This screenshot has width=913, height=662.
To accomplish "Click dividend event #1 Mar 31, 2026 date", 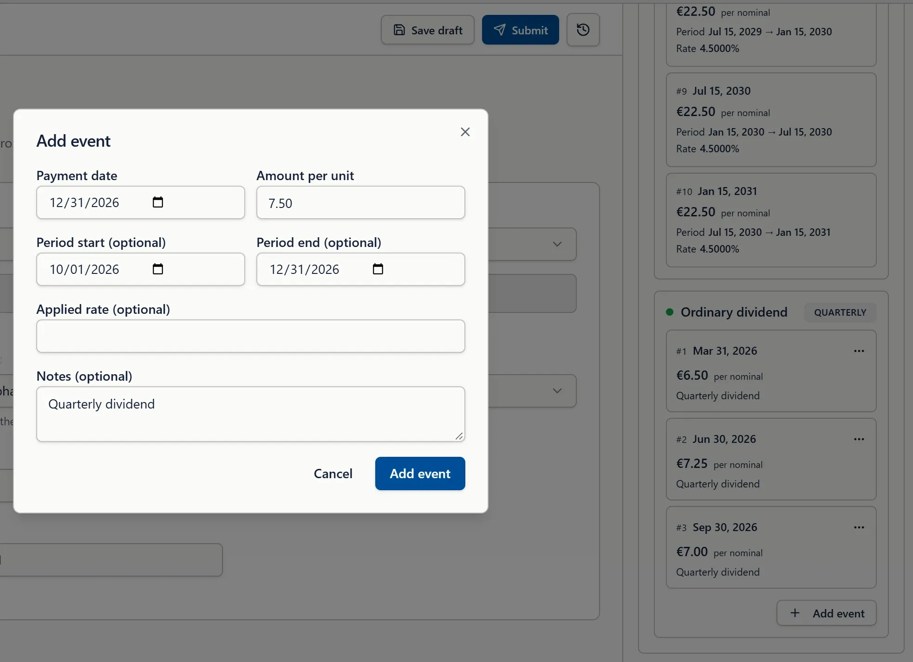I will [x=725, y=351].
